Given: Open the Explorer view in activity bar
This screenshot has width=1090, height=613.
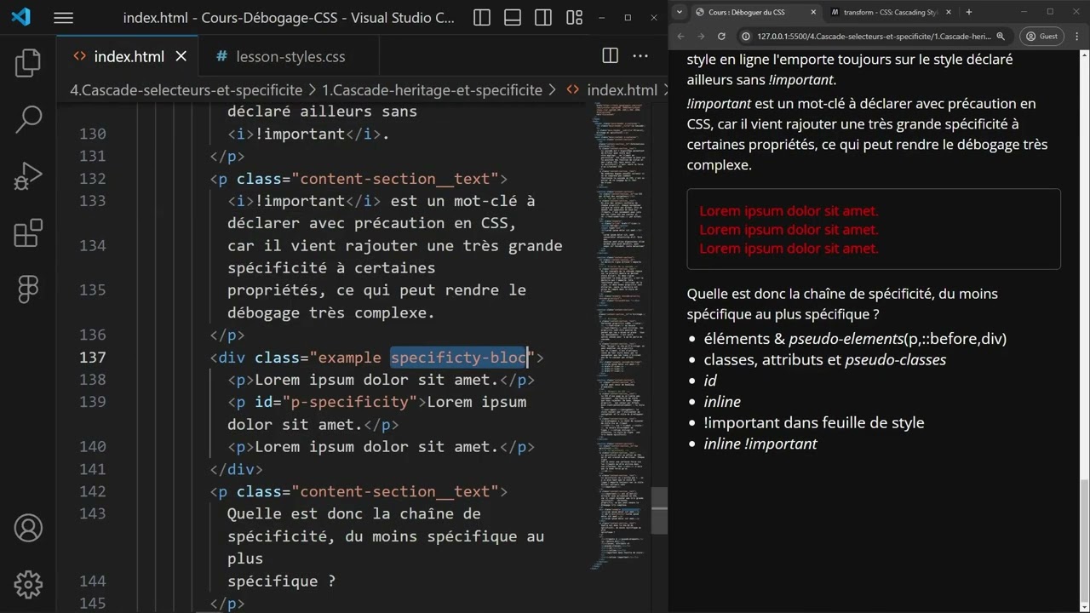Looking at the screenshot, I should pos(28,64).
